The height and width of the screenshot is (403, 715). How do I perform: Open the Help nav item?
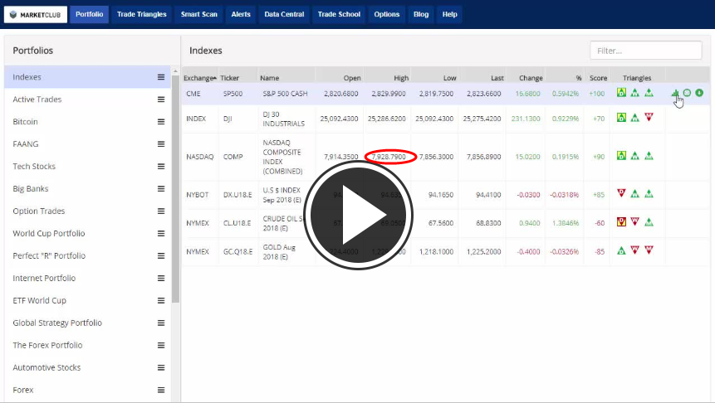coord(449,15)
